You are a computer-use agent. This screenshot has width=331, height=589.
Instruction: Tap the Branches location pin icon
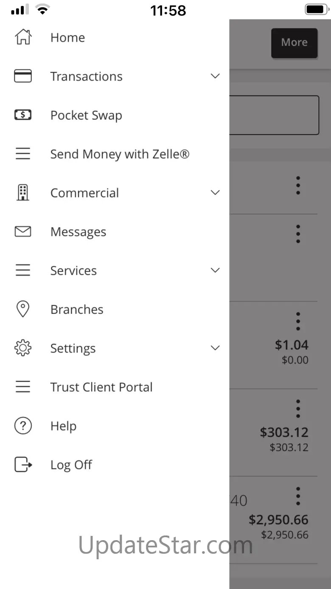(23, 309)
